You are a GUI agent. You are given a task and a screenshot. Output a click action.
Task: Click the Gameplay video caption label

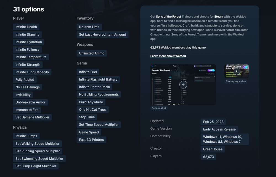point(236,81)
